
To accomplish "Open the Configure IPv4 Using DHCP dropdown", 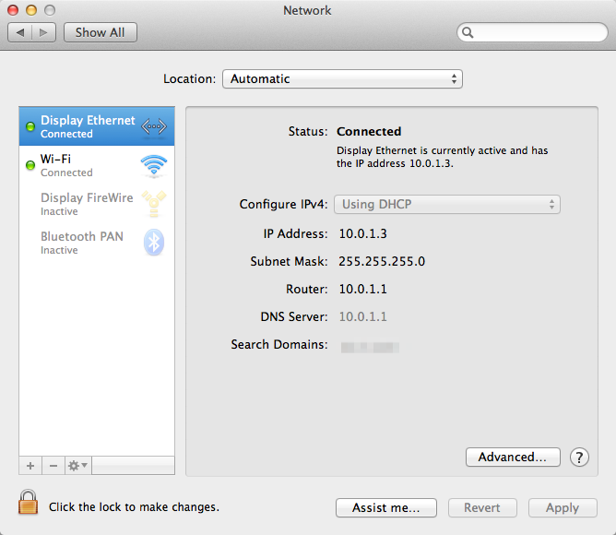I will (x=447, y=205).
